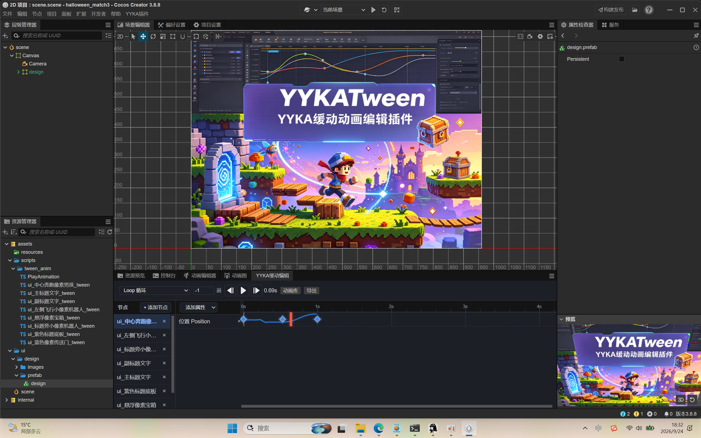Click the red timeline playhead marker
Image resolution: width=701 pixels, height=438 pixels.
[291, 319]
